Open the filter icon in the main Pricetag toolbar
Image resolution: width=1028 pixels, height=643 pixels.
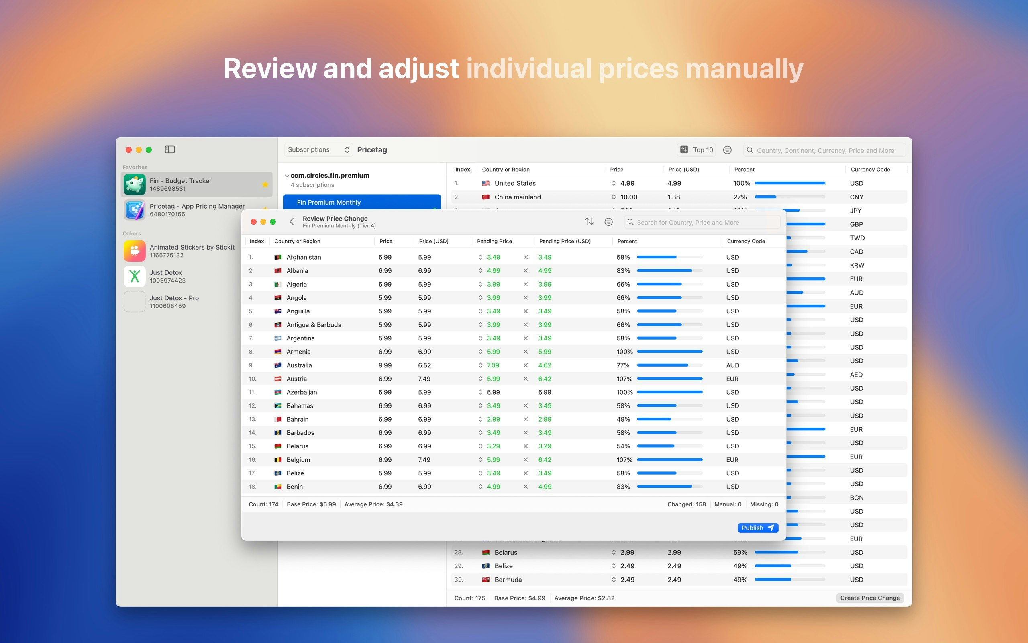[727, 149]
